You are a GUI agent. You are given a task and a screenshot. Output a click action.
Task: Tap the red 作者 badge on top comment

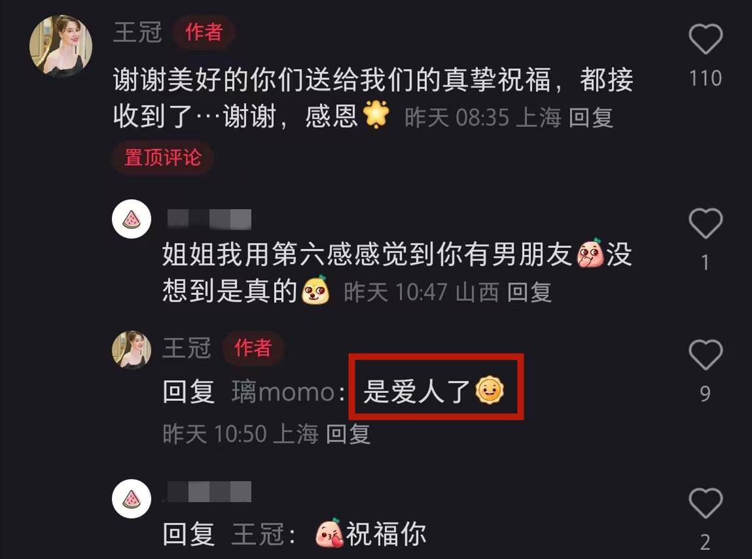click(x=204, y=33)
